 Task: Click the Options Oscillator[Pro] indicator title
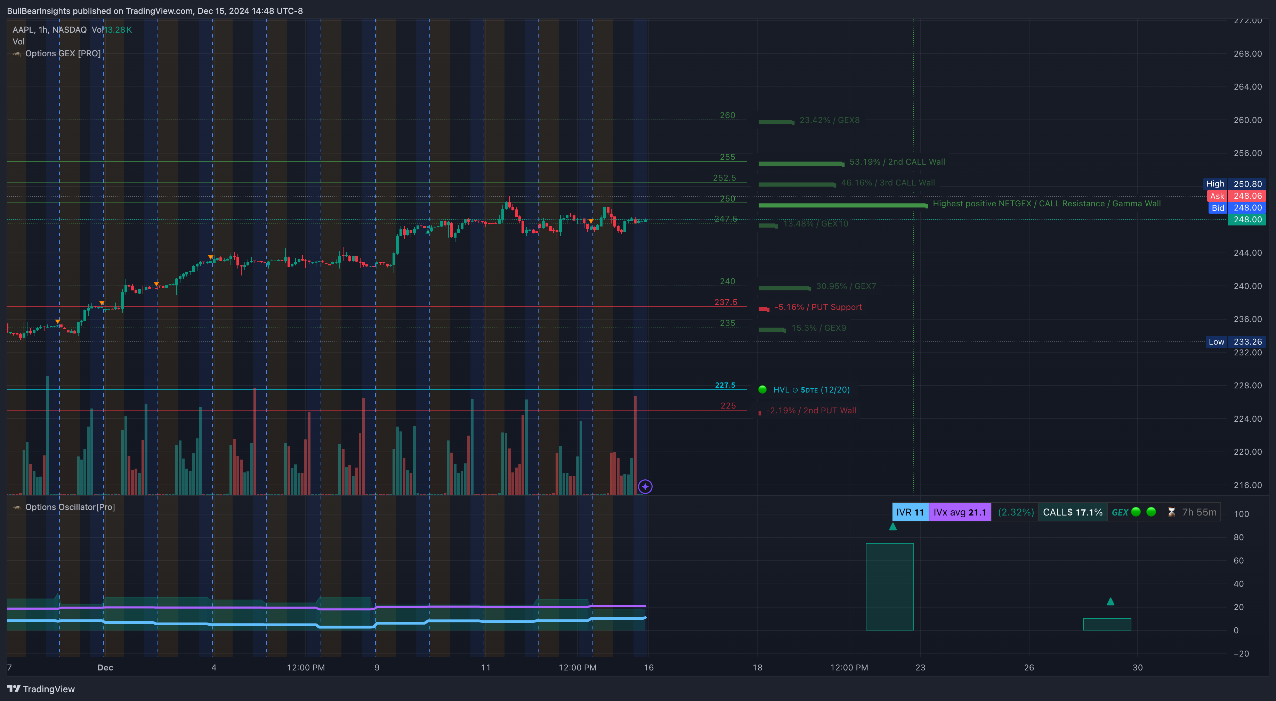click(70, 507)
